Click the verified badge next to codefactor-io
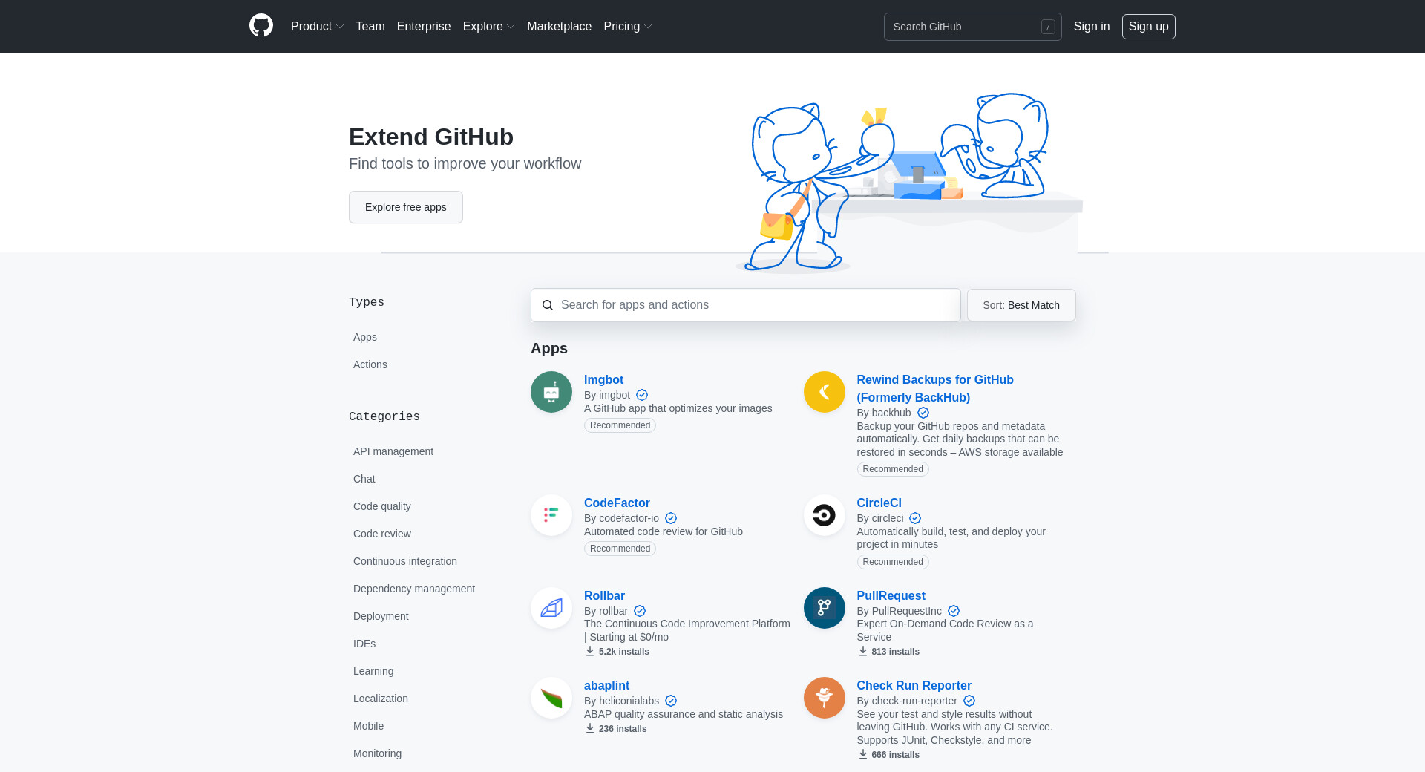Image resolution: width=1425 pixels, height=772 pixels. [671, 518]
